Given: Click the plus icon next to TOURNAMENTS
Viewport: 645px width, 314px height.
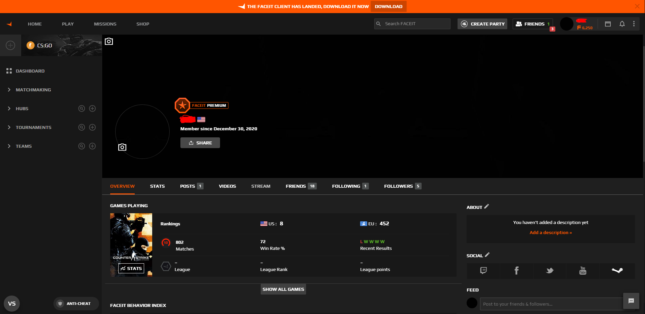Looking at the screenshot, I should click(x=93, y=127).
